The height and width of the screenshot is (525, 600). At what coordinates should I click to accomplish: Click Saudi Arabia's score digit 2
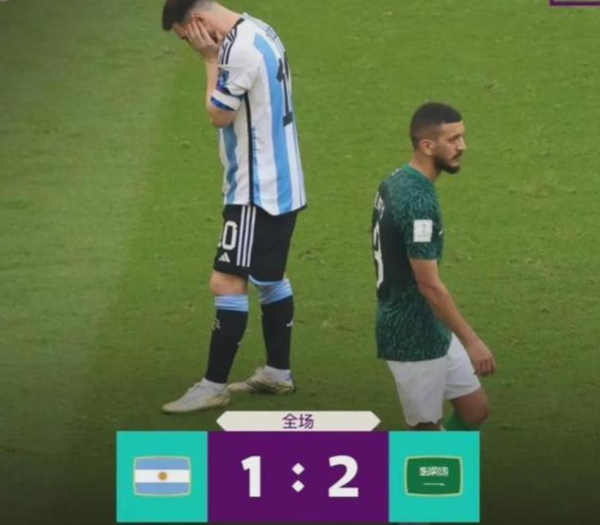(x=343, y=477)
